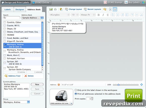Screen dimensions: 146x108
Task: Uncheck the selected Mantegna, Andrea 200 W 30th St checkbox
Action: click(x=5, y=45)
